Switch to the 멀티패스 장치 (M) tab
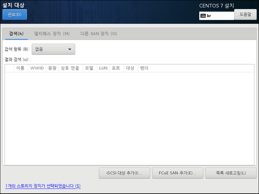Image resolution: width=259 pixels, height=194 pixels. tap(52, 34)
